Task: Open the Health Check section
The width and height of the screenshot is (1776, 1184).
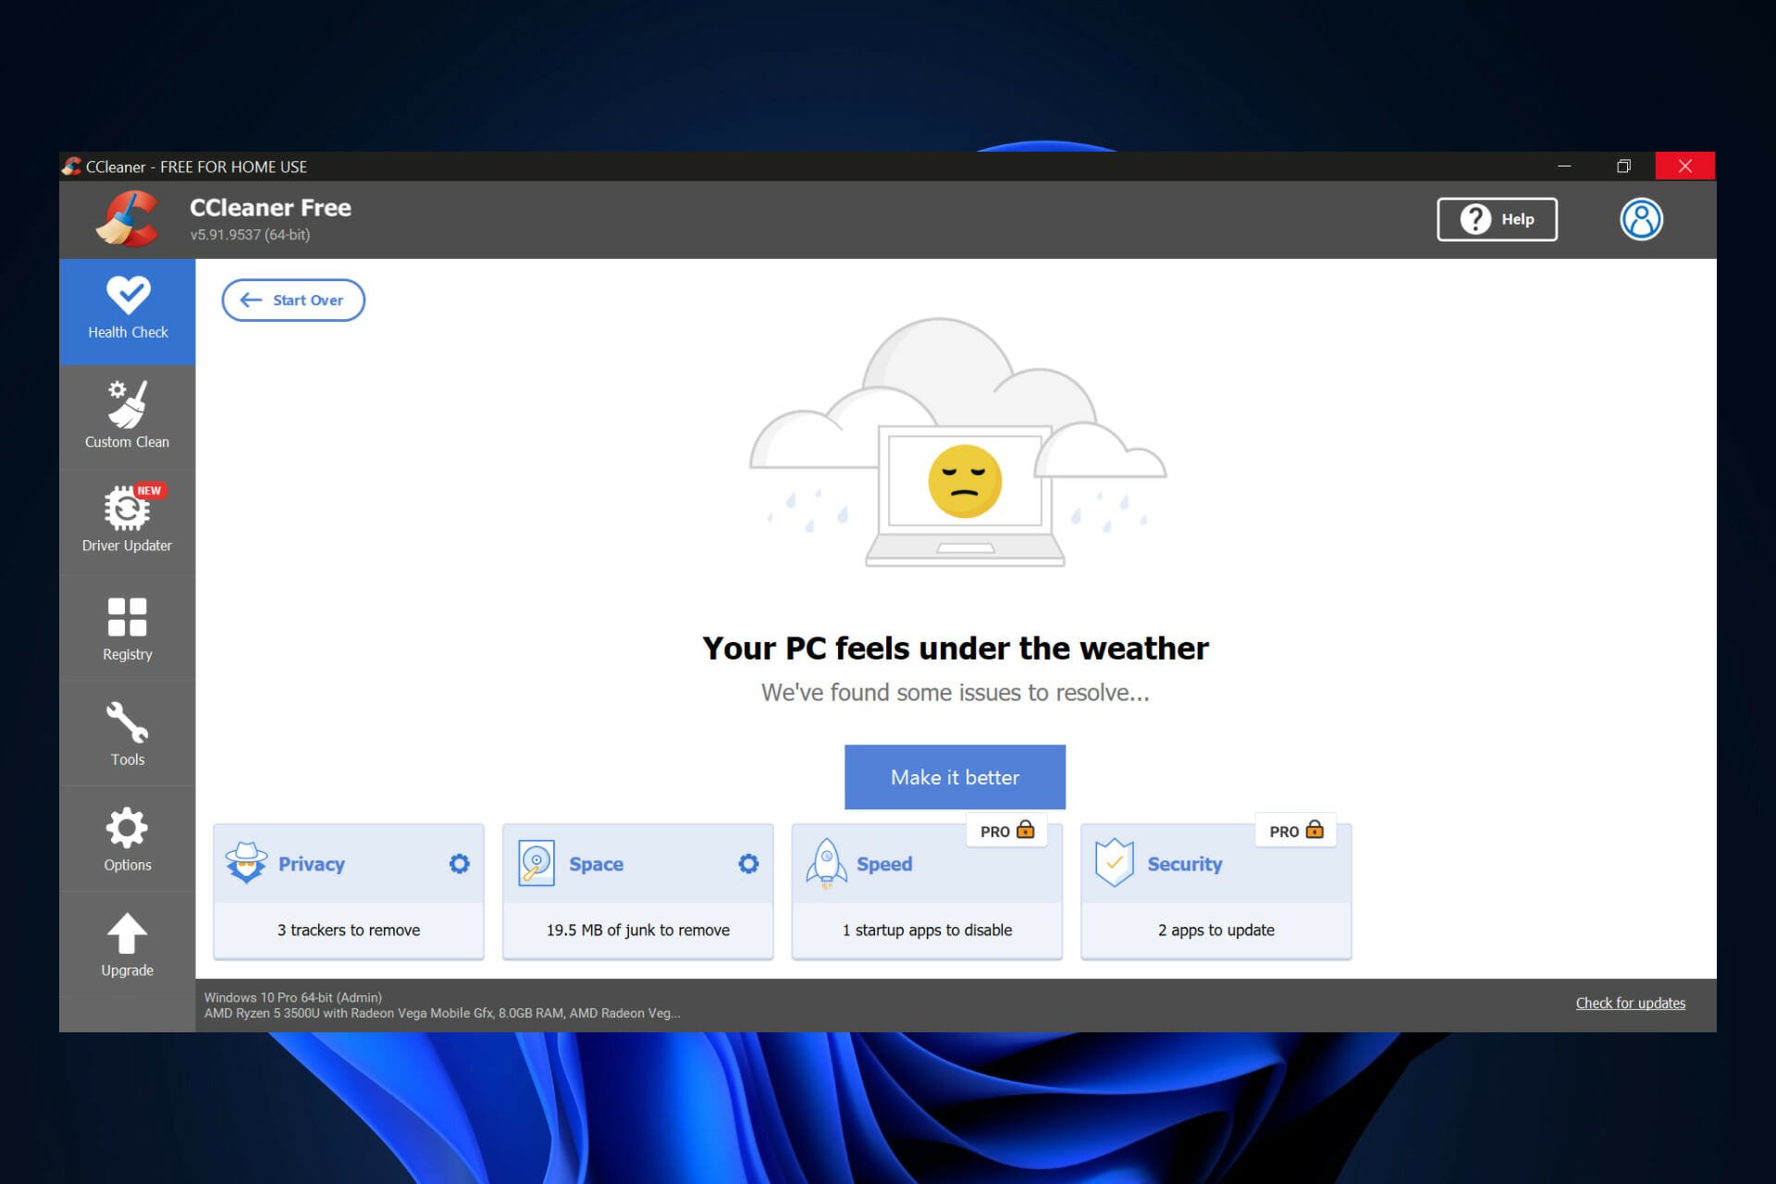Action: pos(128,312)
